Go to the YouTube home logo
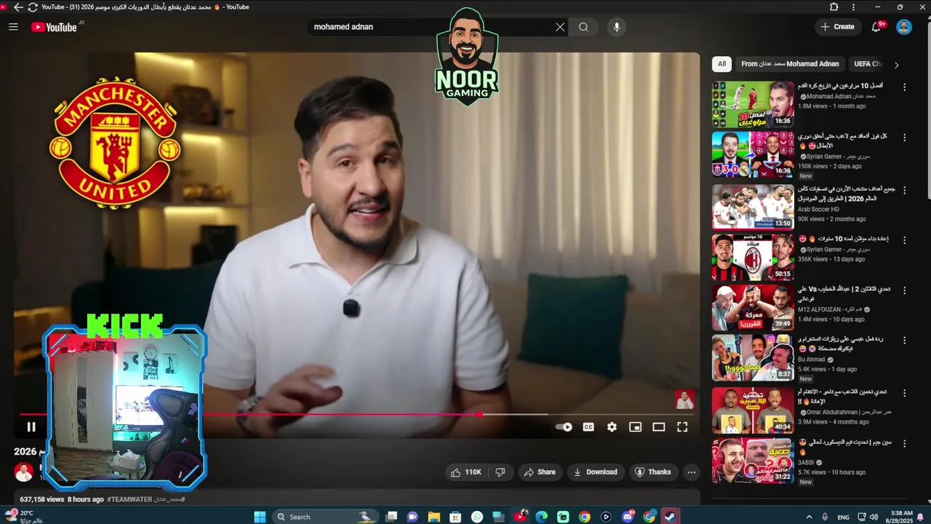931x524 pixels. click(55, 27)
